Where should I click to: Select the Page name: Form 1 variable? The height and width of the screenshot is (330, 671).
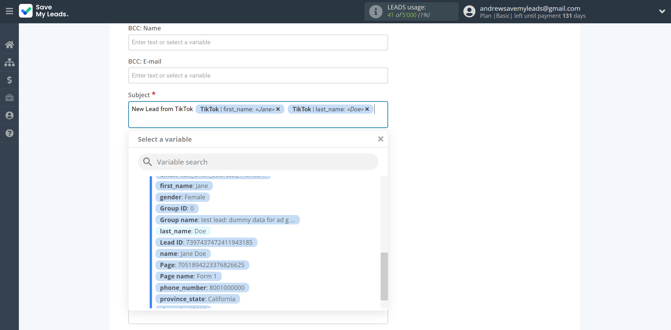(x=188, y=276)
